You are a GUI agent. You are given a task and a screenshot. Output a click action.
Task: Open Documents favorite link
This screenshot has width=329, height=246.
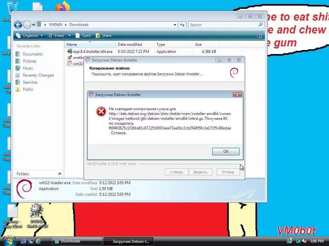pyautogui.click(x=32, y=54)
